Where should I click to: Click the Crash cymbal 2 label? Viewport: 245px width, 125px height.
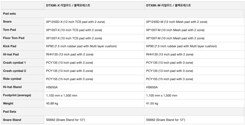click(14, 71)
